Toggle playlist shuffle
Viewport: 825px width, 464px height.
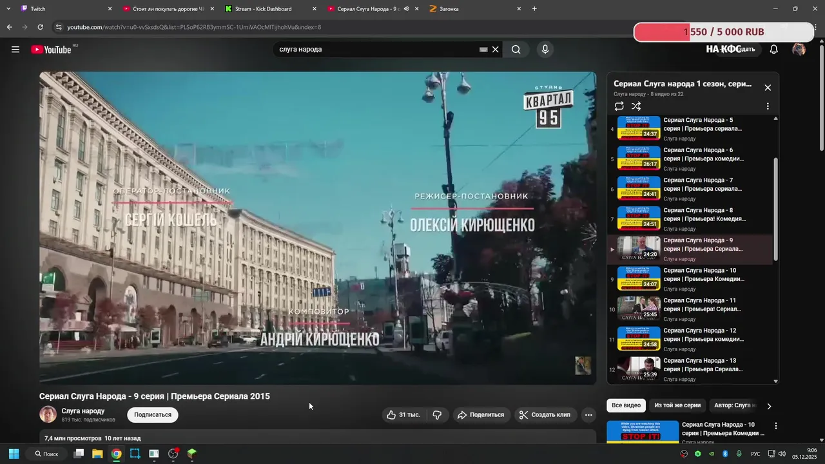tap(636, 106)
